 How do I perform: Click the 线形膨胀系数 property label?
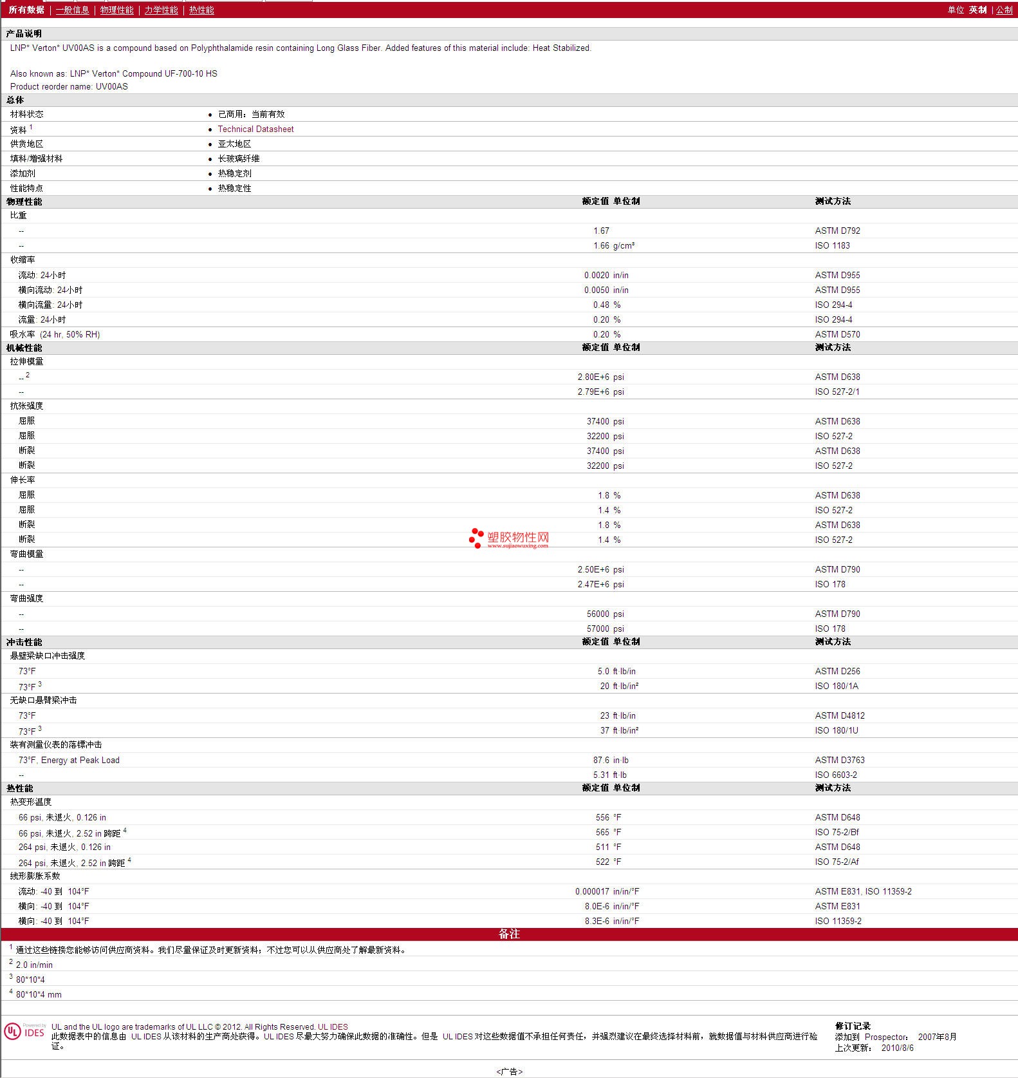[x=35, y=876]
